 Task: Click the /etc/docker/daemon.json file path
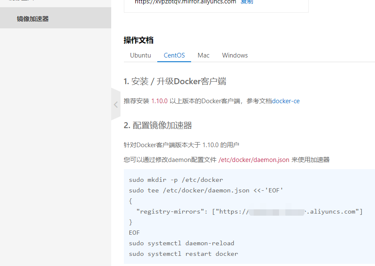tap(254, 160)
